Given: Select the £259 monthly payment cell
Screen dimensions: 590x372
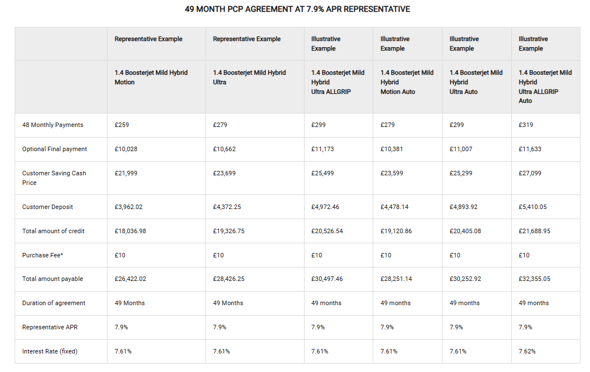Looking at the screenshot, I should pos(122,125).
